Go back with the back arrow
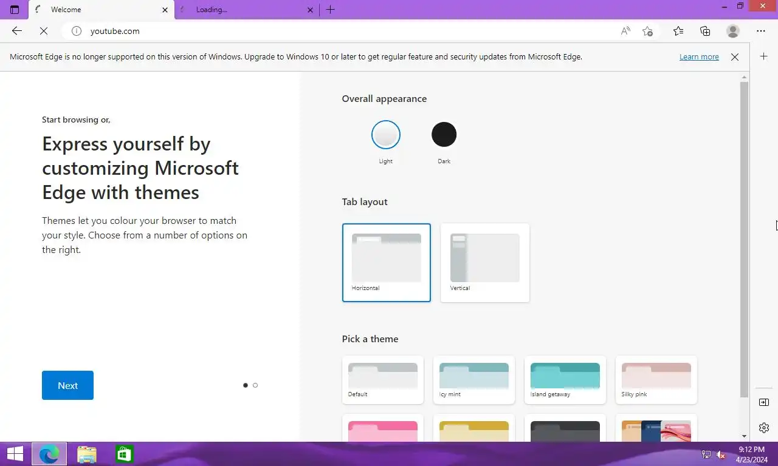The width and height of the screenshot is (778, 466). click(17, 31)
